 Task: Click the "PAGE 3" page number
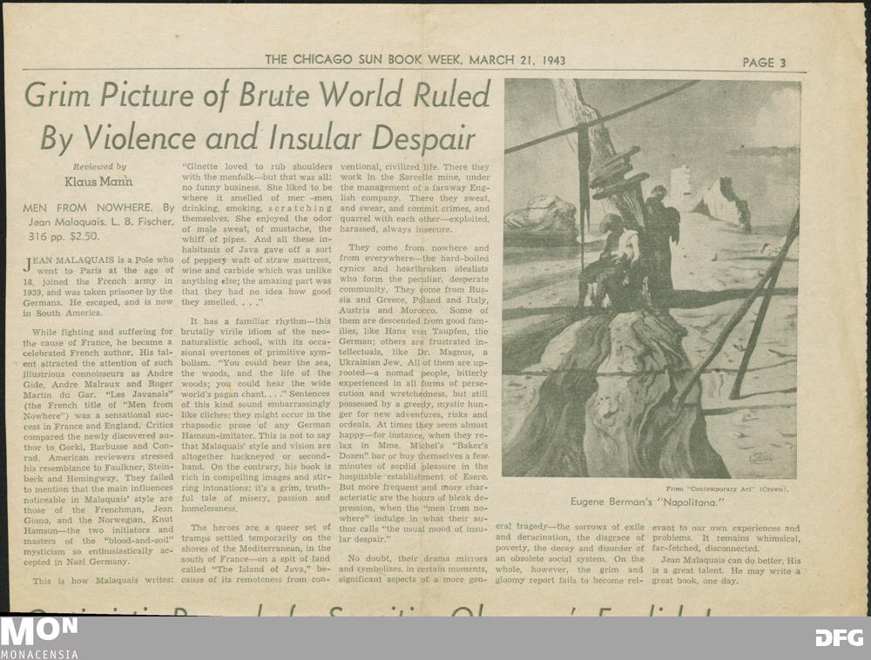764,62
